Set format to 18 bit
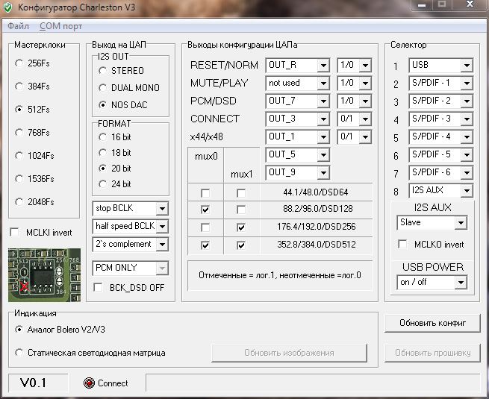The width and height of the screenshot is (489, 399). pyautogui.click(x=102, y=153)
